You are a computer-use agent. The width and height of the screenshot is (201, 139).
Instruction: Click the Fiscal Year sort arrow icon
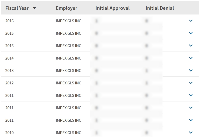coord(34,8)
